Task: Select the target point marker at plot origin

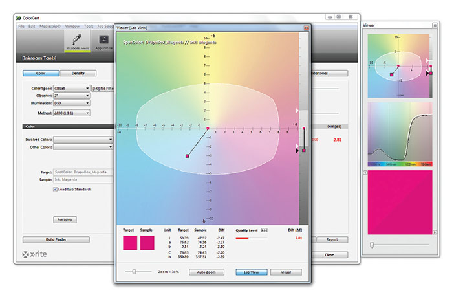Action: click(x=208, y=128)
